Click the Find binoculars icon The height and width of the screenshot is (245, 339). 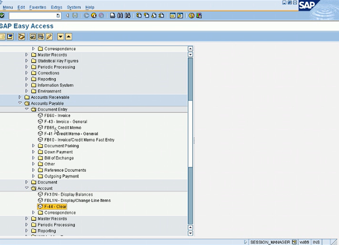click(120, 16)
